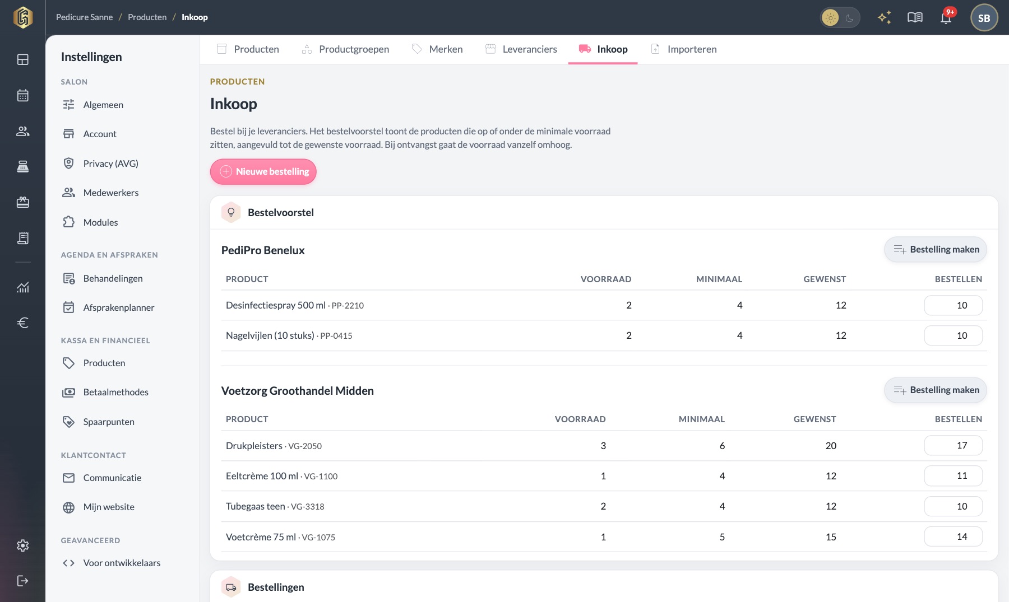
Task: Open the statistics chart sidebar icon
Action: [22, 287]
